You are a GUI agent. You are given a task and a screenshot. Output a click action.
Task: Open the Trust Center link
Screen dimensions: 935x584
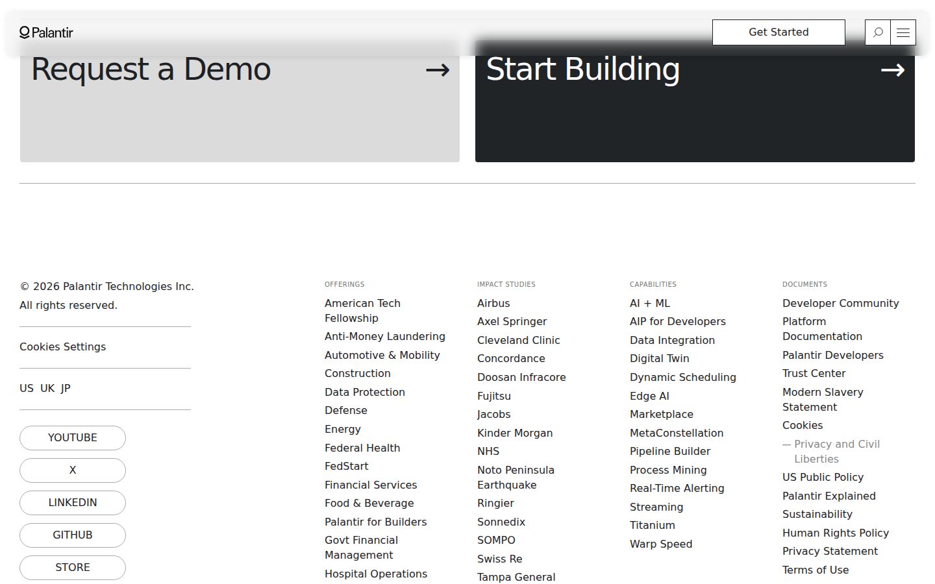tap(814, 374)
